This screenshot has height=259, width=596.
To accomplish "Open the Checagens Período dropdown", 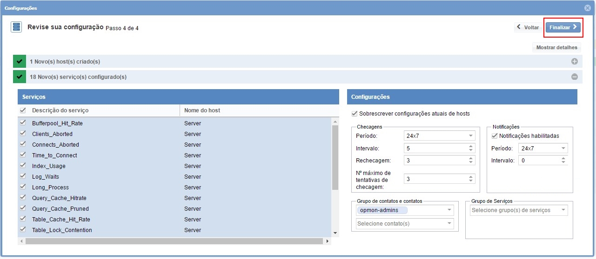I will point(439,136).
